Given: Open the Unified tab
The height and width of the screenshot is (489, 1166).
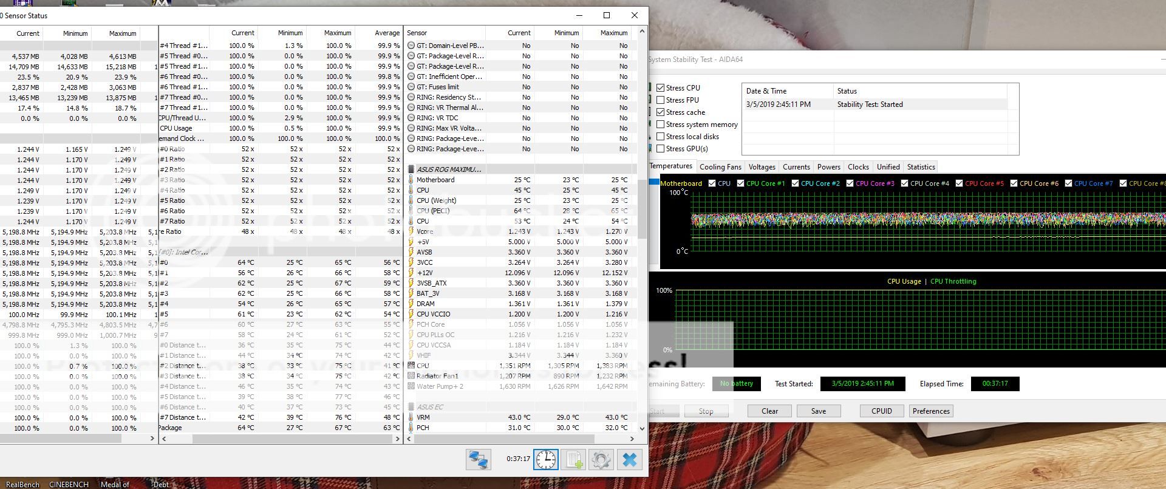Looking at the screenshot, I should click(x=888, y=167).
